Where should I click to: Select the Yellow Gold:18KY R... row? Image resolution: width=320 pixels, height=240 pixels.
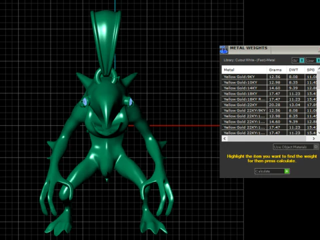269,99
